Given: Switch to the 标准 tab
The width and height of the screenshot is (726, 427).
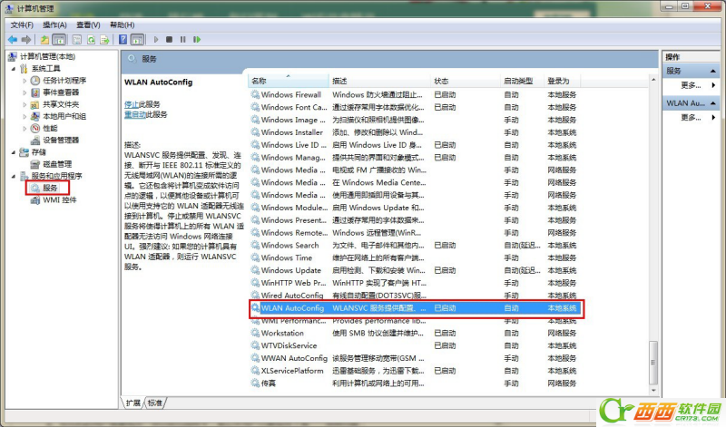Looking at the screenshot, I should (x=155, y=403).
